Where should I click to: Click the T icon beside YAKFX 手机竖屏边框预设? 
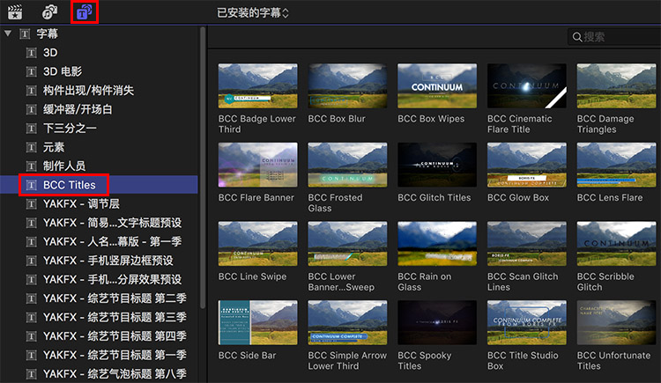coord(31,261)
